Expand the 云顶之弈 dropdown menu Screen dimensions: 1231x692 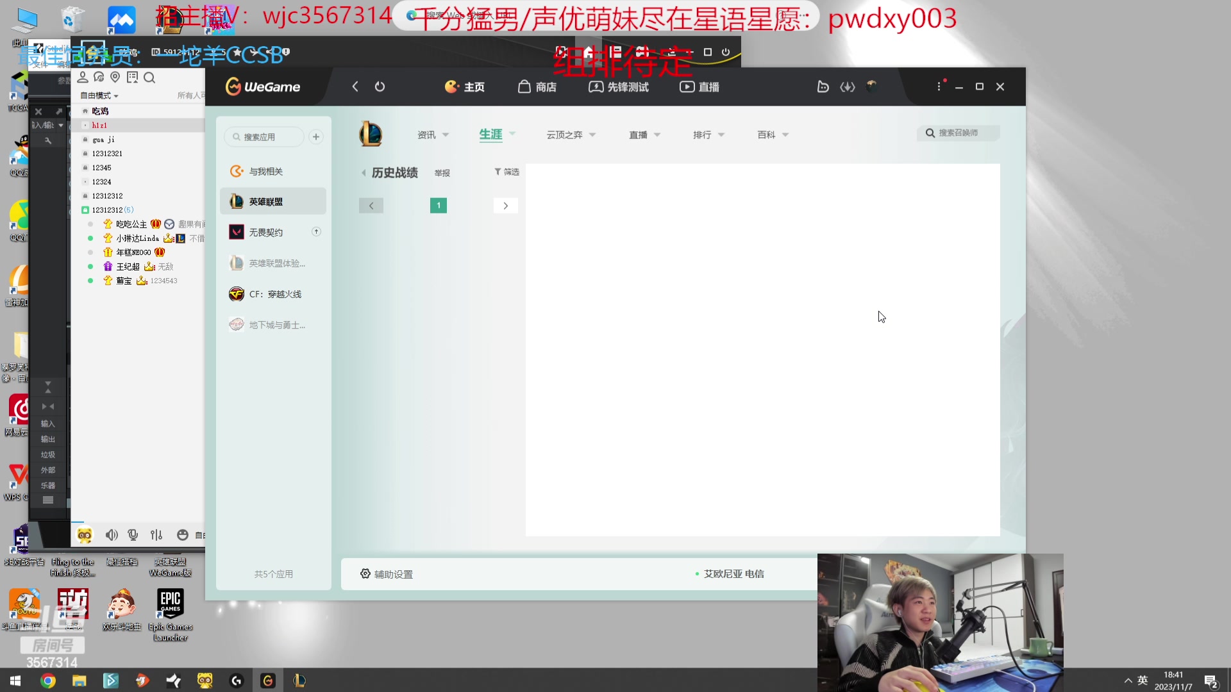pos(571,135)
